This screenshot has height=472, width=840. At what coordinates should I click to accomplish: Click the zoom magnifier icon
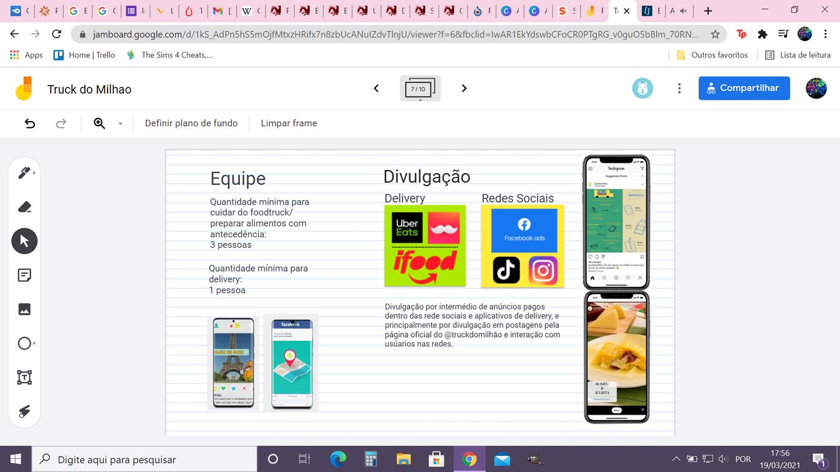[x=99, y=124]
